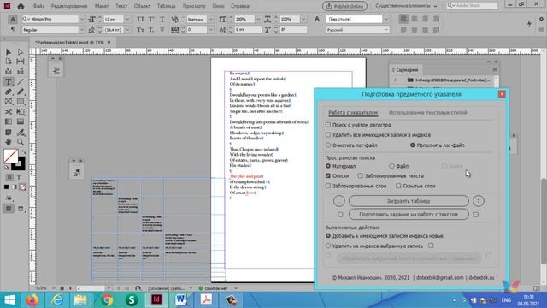547x308 pixels.
Task: Switch to 'Использование текстовых стилей' tab
Action: (x=427, y=112)
